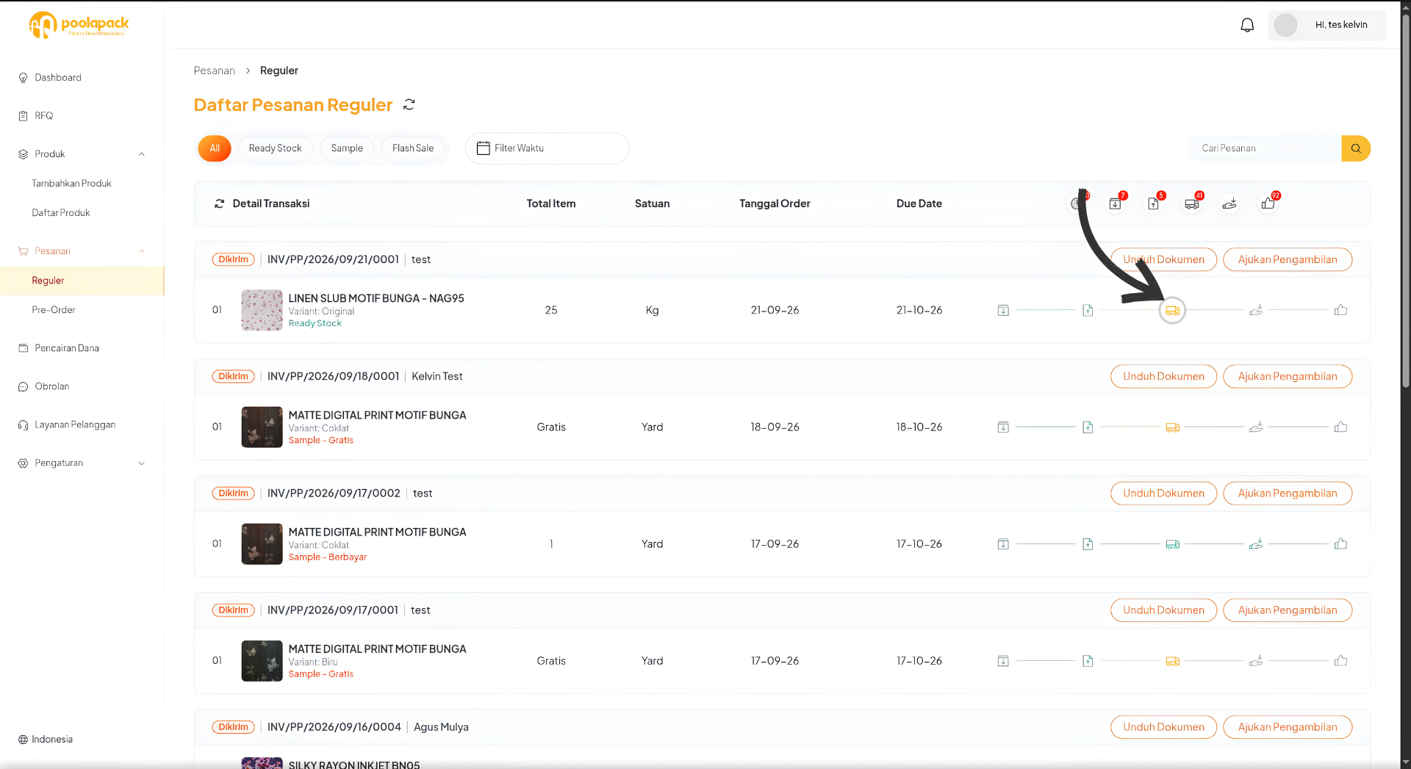Filter by hand-receive status icon in header

pyautogui.click(x=1229, y=203)
